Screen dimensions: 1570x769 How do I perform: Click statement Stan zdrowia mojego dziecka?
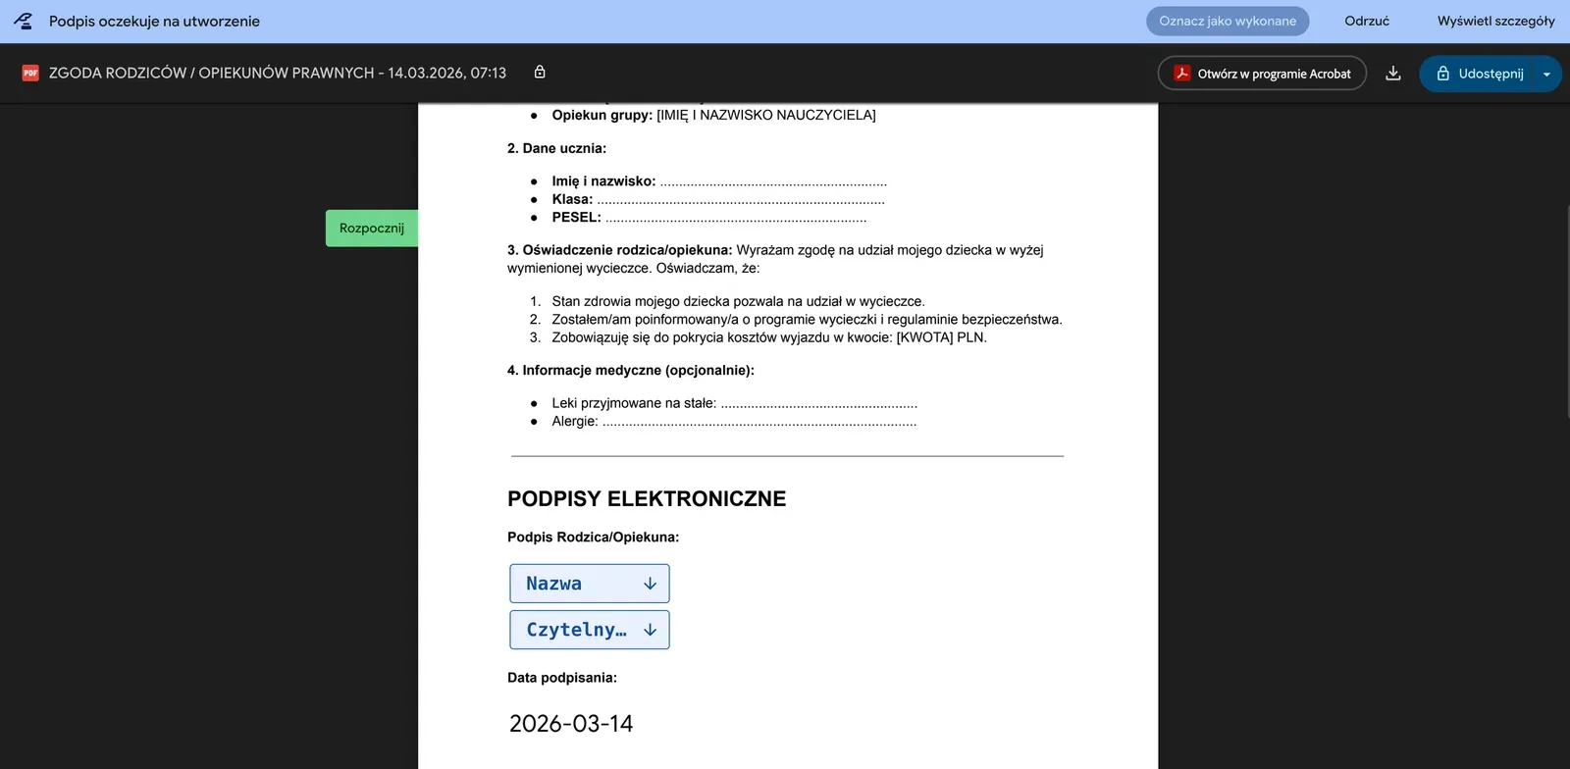[x=738, y=302]
